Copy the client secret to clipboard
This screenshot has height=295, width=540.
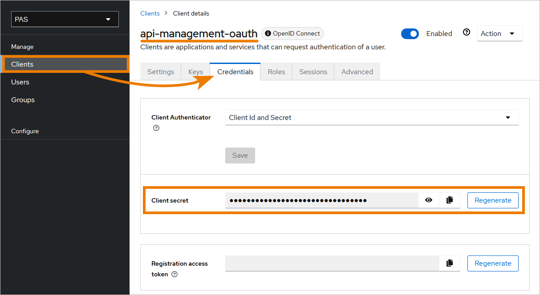coord(450,200)
